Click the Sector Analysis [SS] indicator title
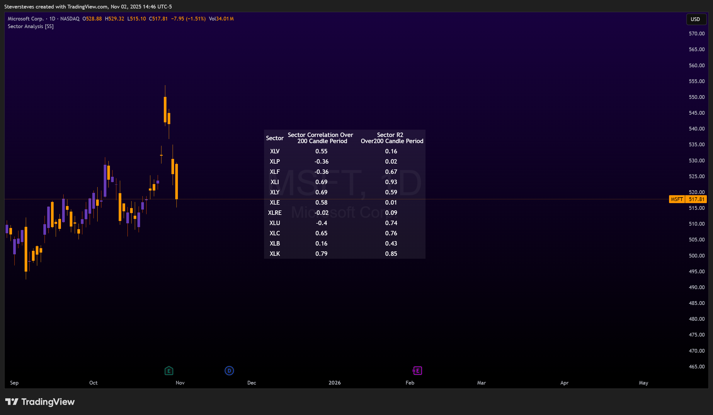Image resolution: width=713 pixels, height=415 pixels. coord(30,26)
